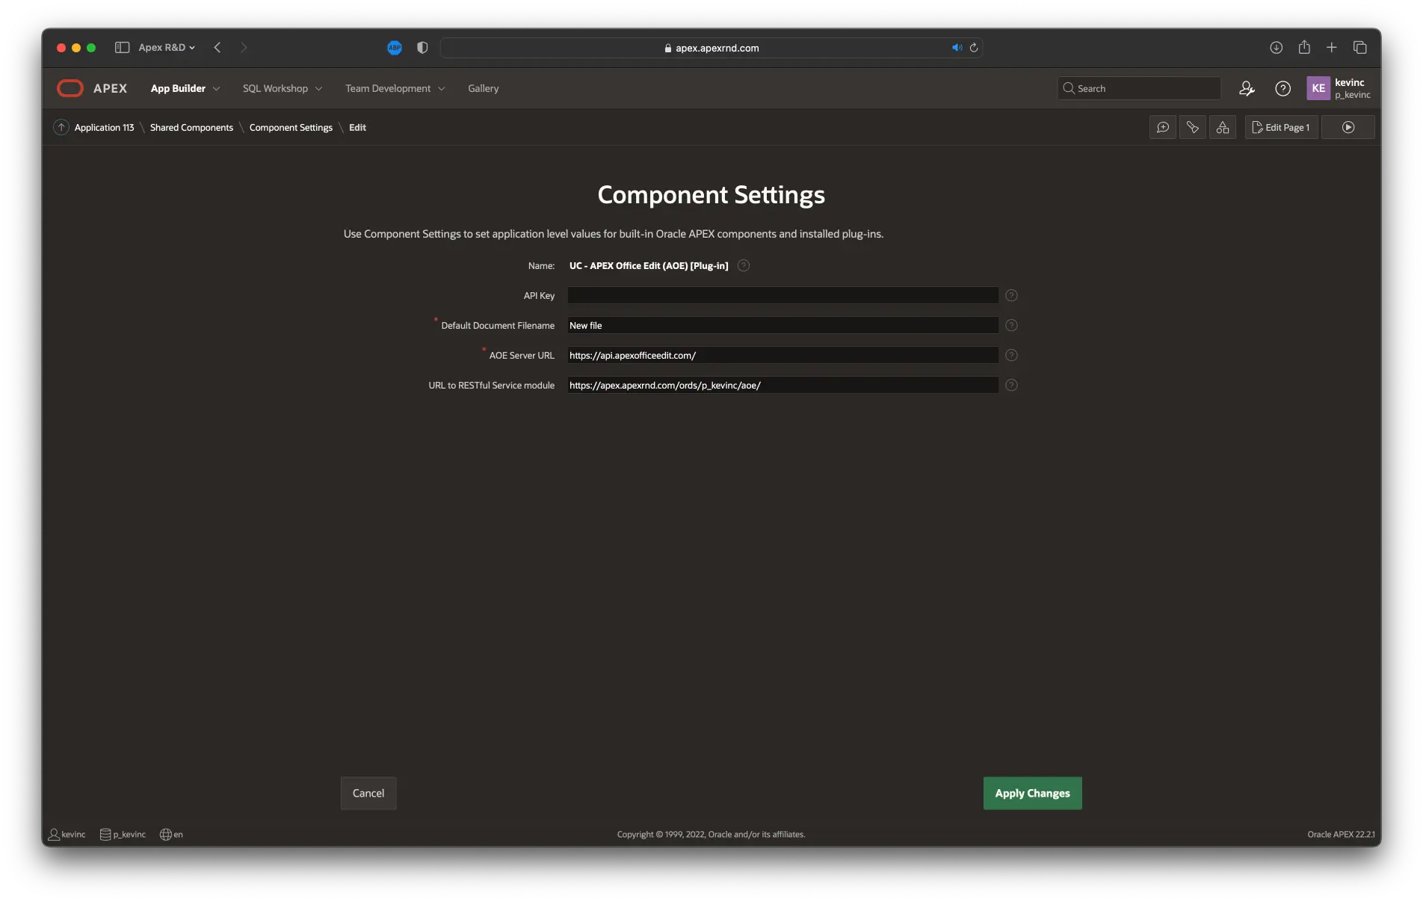Open the Safari sidebar toggle icon
This screenshot has height=902, width=1423.
122,47
